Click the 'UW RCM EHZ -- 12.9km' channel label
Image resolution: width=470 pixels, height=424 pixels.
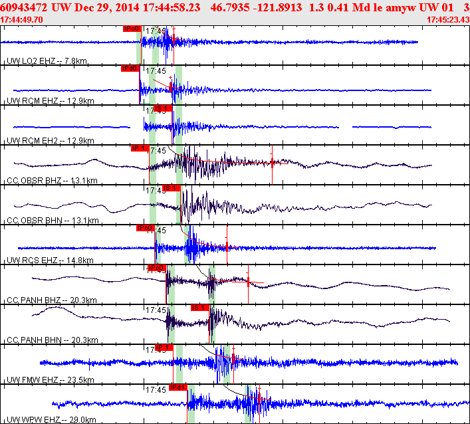[x=51, y=101]
